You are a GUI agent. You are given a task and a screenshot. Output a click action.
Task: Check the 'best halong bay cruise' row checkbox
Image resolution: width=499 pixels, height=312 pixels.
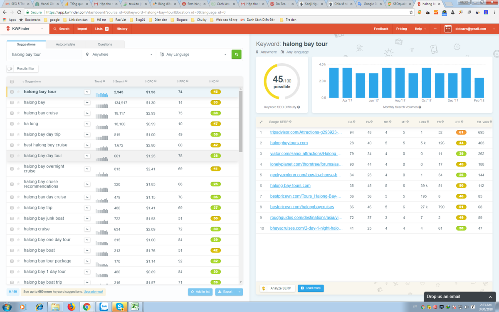12,145
